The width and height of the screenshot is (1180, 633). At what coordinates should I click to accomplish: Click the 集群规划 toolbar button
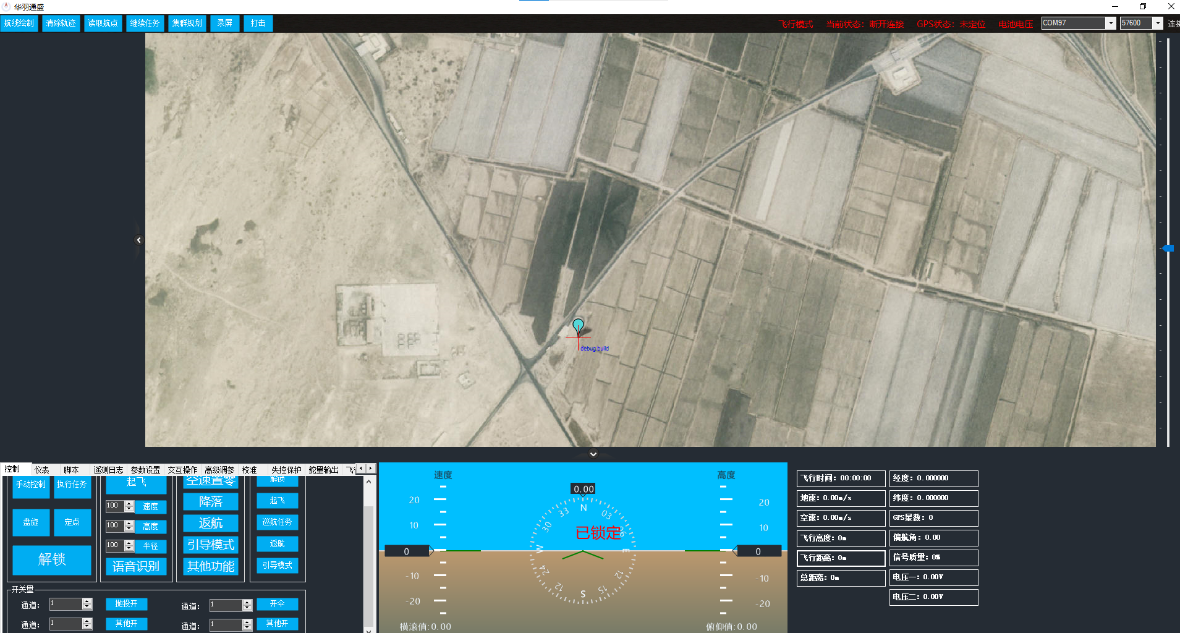tap(187, 23)
